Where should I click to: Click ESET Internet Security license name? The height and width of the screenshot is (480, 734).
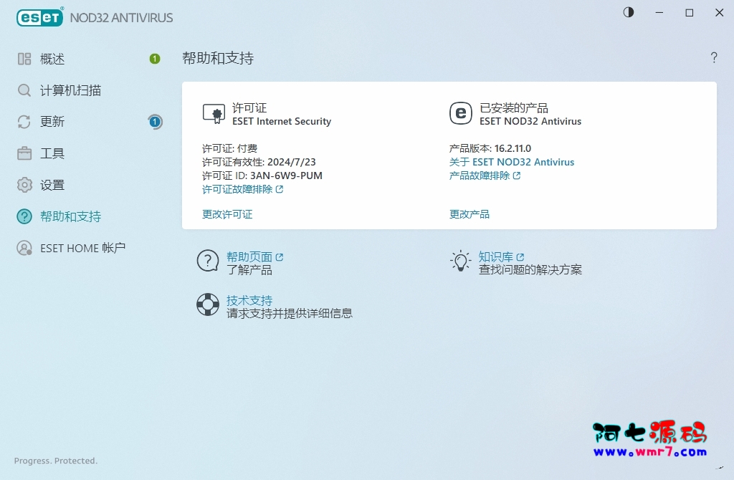[x=282, y=121]
